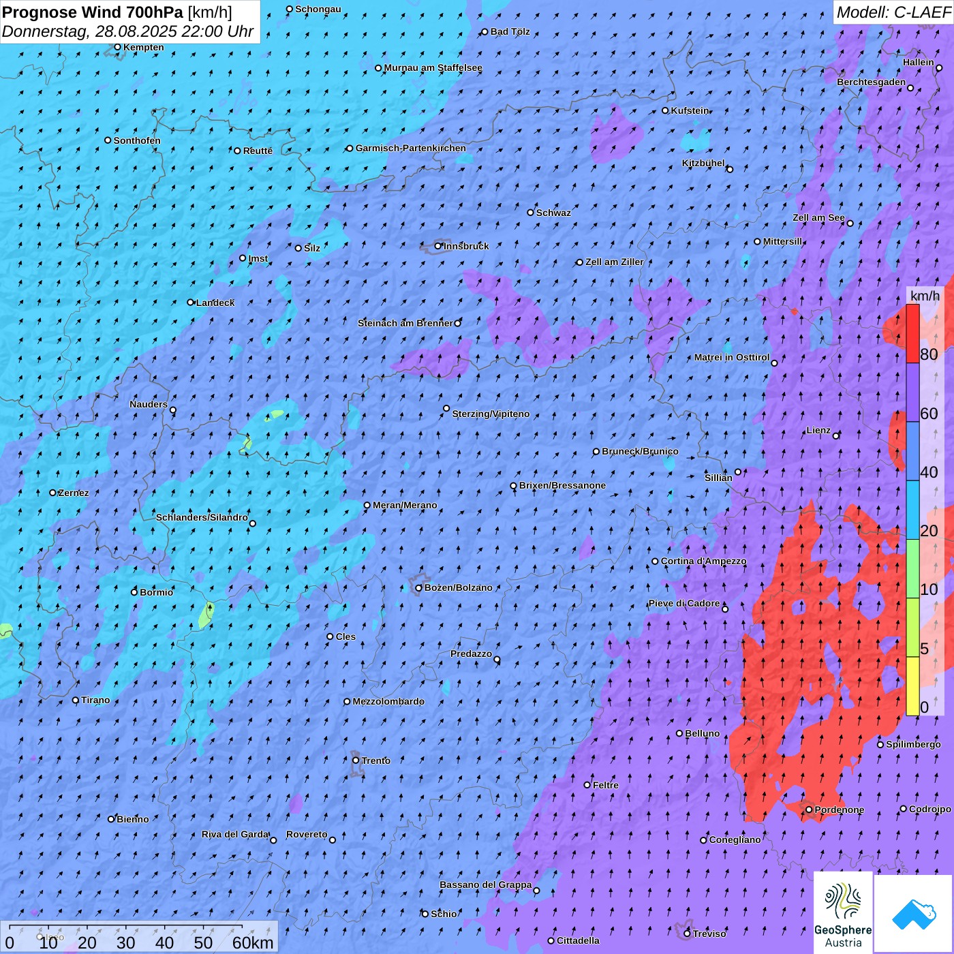Click the Nauders city label

coord(149,404)
